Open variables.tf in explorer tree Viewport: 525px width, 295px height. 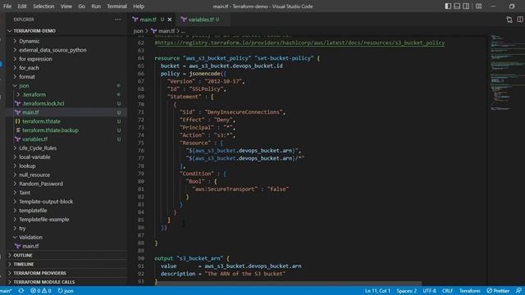67,139
